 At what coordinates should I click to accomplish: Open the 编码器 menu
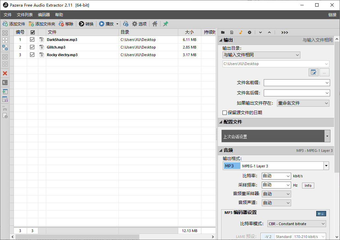44,15
